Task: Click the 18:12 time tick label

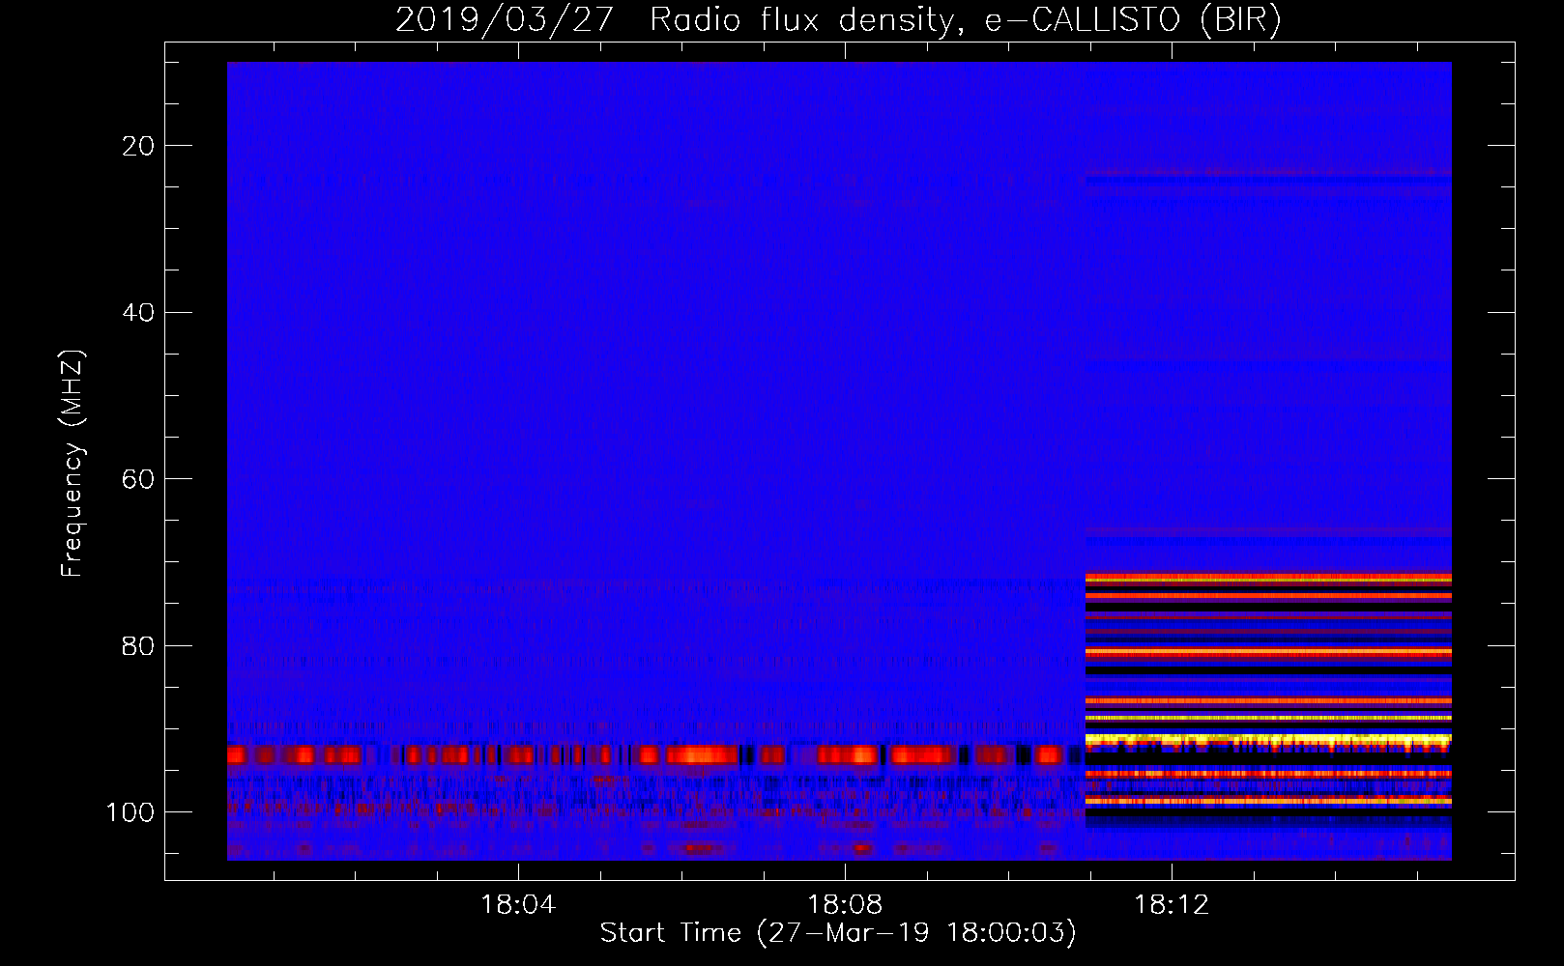Action: tap(1172, 905)
